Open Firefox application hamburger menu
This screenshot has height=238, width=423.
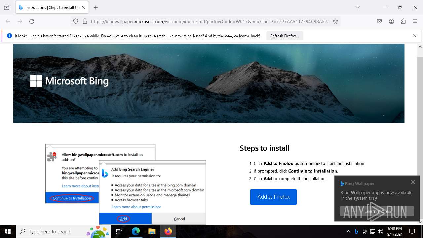pyautogui.click(x=415, y=21)
